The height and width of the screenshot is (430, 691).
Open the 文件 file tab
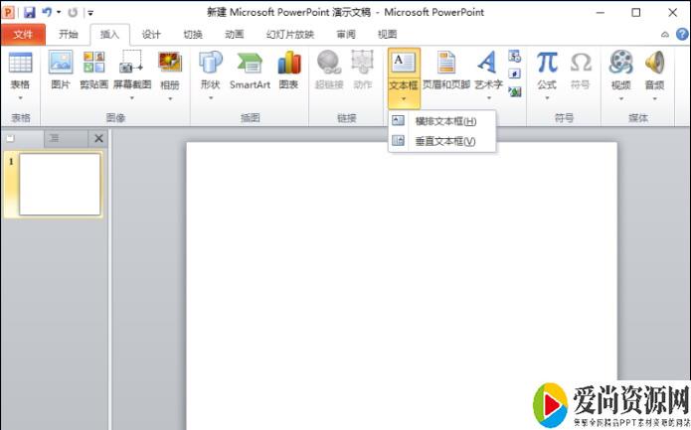(23, 34)
